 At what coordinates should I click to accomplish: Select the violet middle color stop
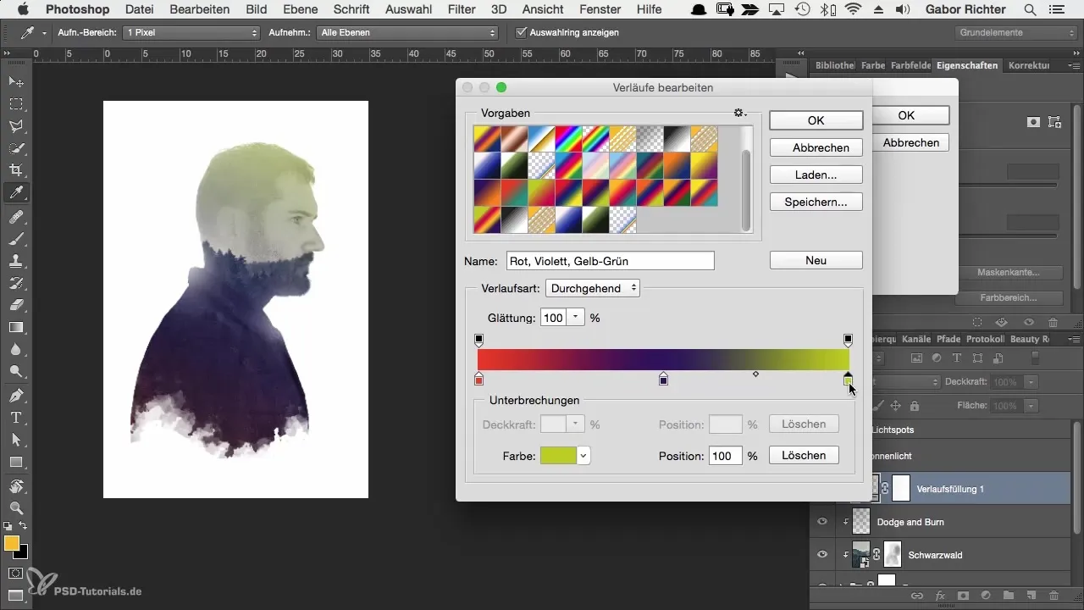664,379
